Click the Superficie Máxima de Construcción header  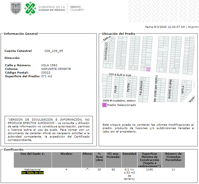[x=149, y=160]
